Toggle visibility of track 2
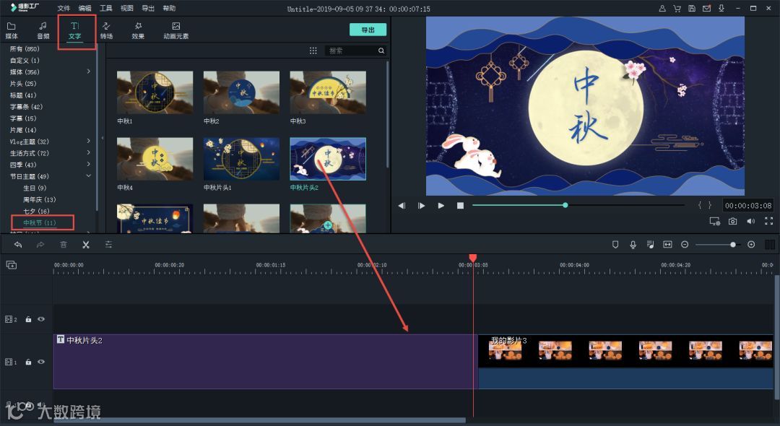Screen dimensions: 780x426 pyautogui.click(x=42, y=319)
